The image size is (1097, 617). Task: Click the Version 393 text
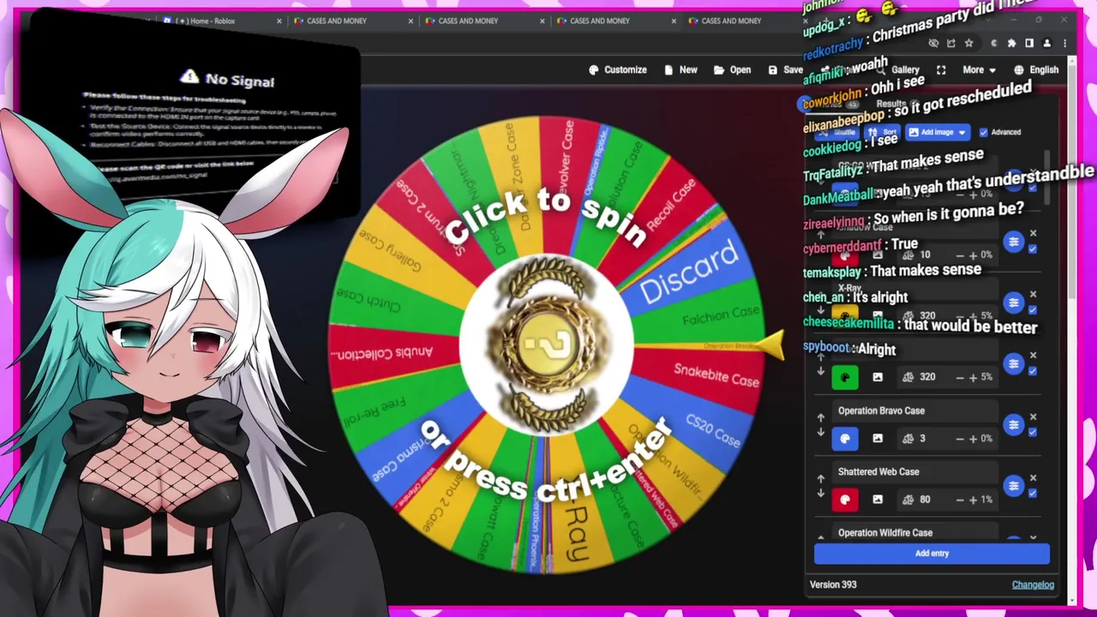[833, 584]
